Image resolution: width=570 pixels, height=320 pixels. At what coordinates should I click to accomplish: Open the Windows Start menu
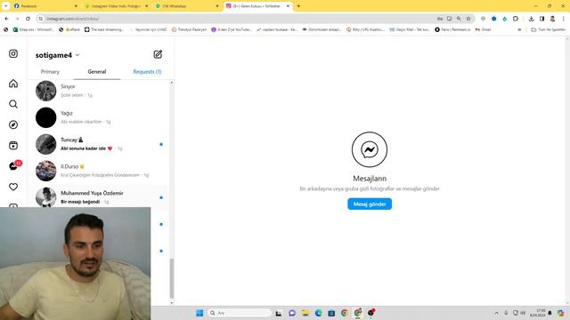pyautogui.click(x=199, y=313)
